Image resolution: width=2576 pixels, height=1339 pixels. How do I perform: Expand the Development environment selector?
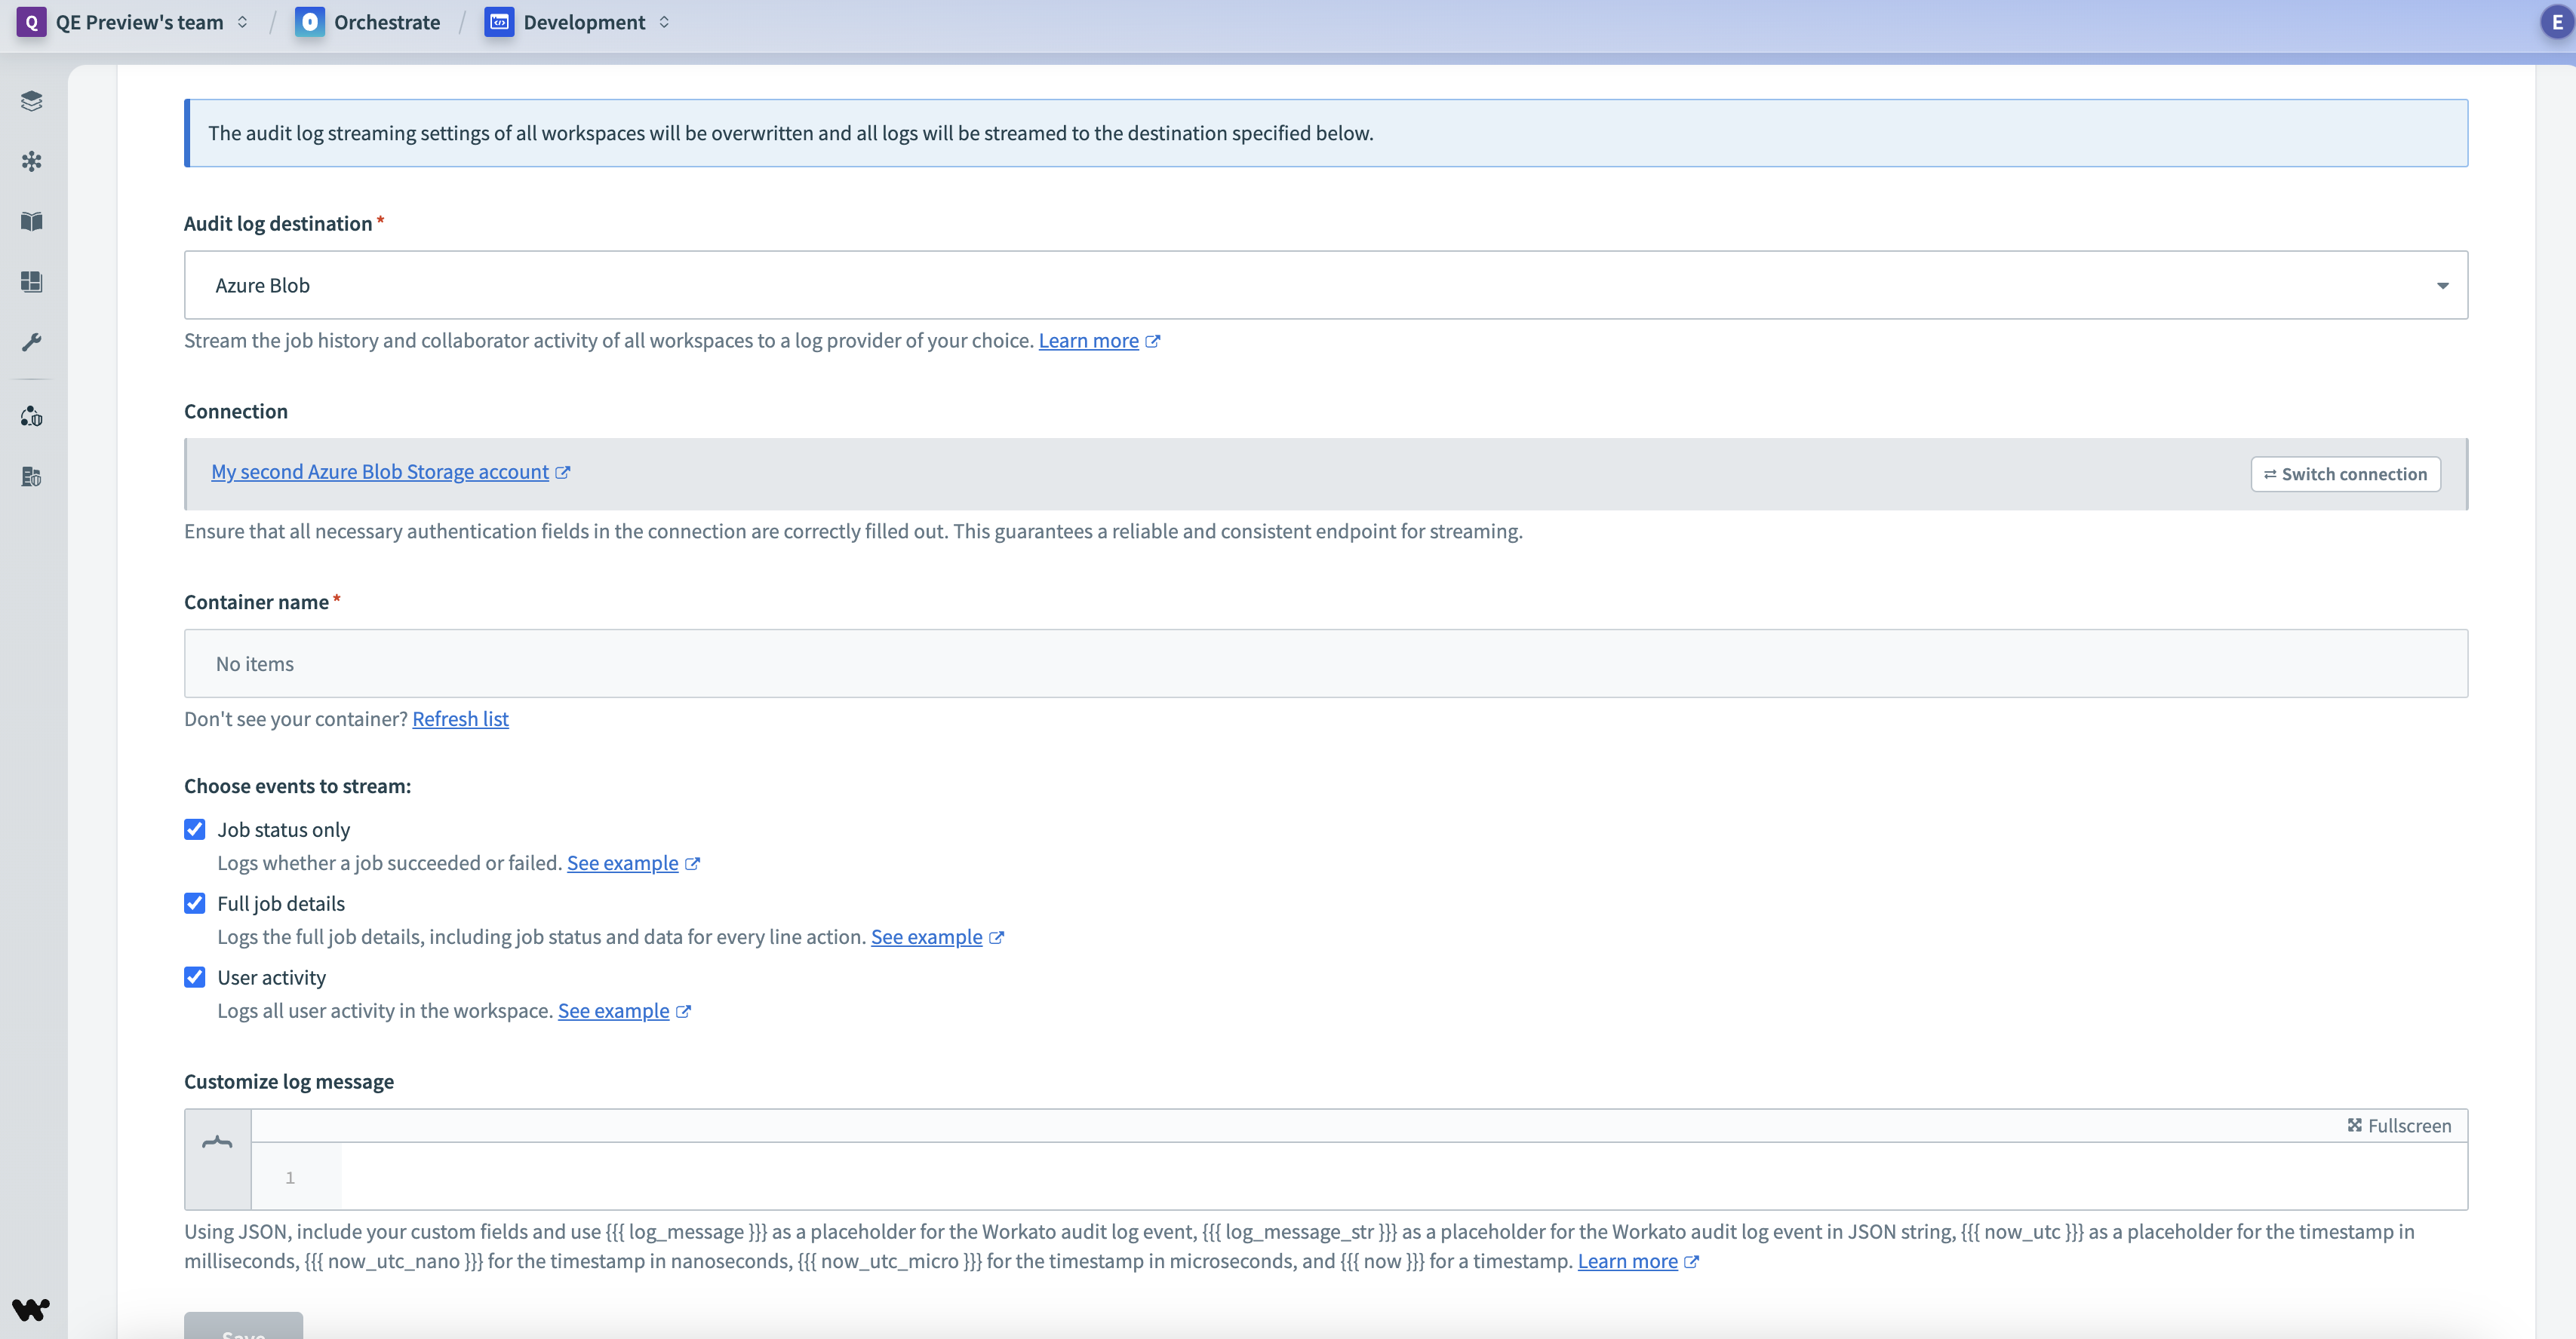pos(583,22)
